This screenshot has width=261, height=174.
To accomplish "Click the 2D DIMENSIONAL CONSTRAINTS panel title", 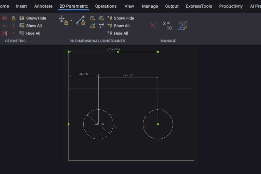I will [x=97, y=41].
